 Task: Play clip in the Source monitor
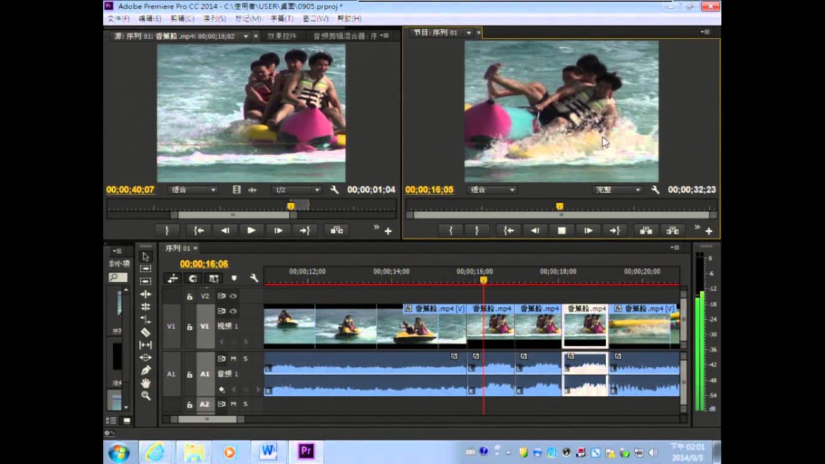point(251,230)
